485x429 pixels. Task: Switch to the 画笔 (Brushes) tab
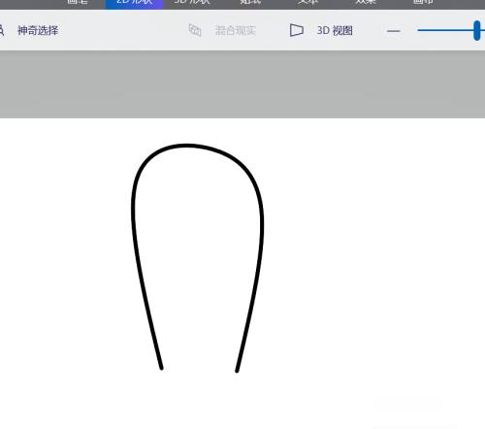(x=78, y=2)
